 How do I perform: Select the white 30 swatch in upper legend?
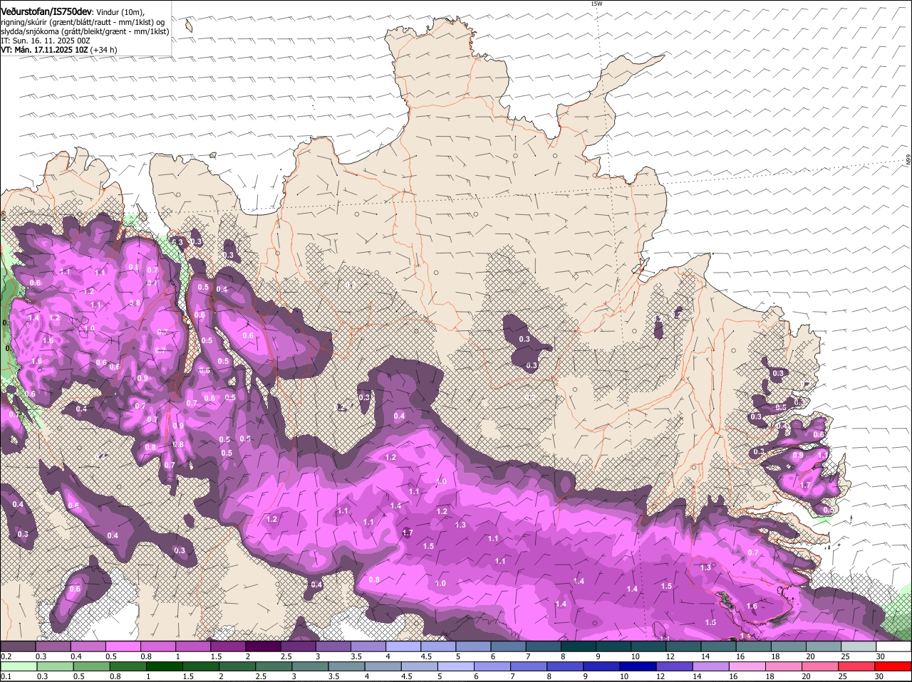[x=893, y=646]
